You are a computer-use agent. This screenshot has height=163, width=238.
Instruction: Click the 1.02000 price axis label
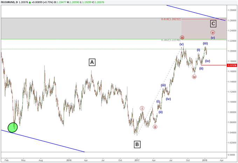(232, 142)
